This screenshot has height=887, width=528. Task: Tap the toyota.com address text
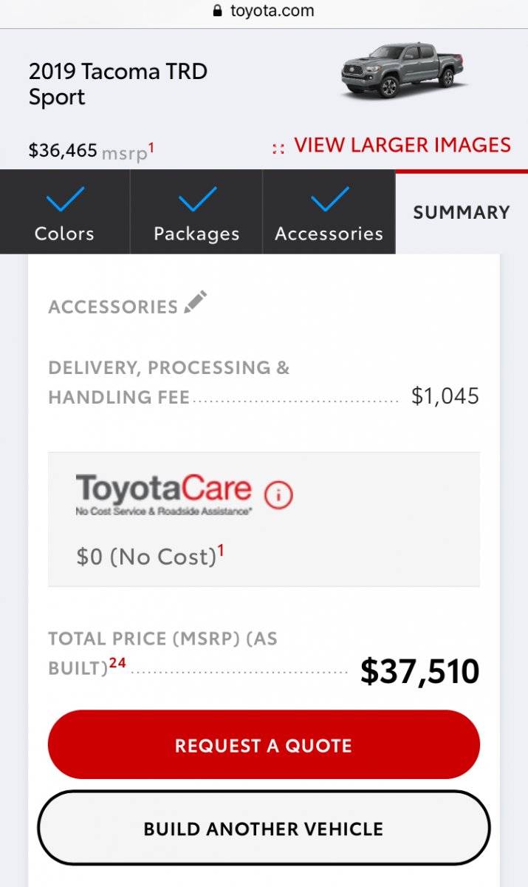(272, 11)
